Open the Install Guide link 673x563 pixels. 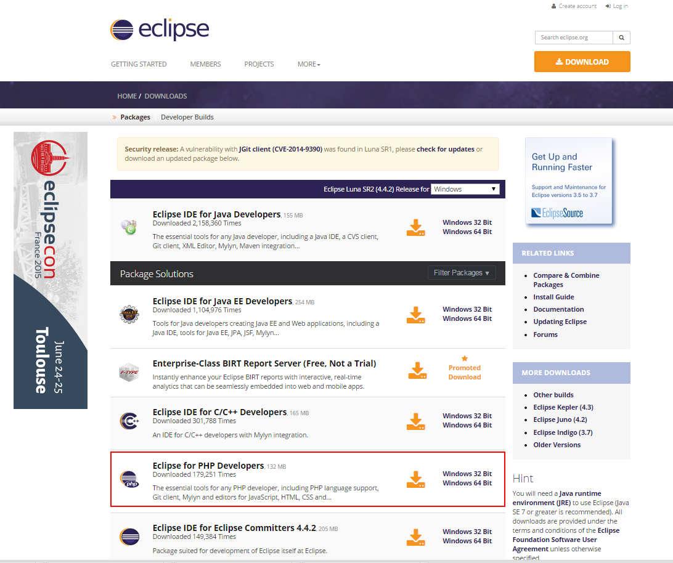pyautogui.click(x=553, y=297)
